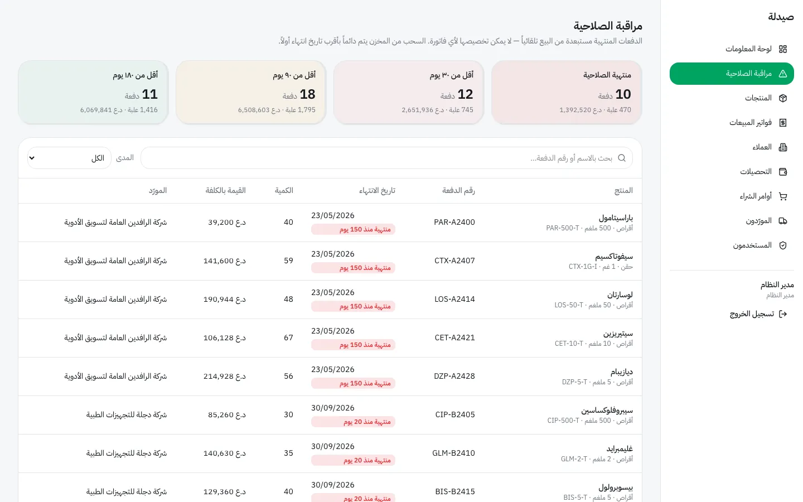Click the collections wallet icon

tap(783, 172)
